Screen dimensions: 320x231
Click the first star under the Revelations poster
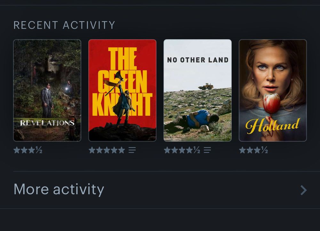pyautogui.click(x=17, y=150)
